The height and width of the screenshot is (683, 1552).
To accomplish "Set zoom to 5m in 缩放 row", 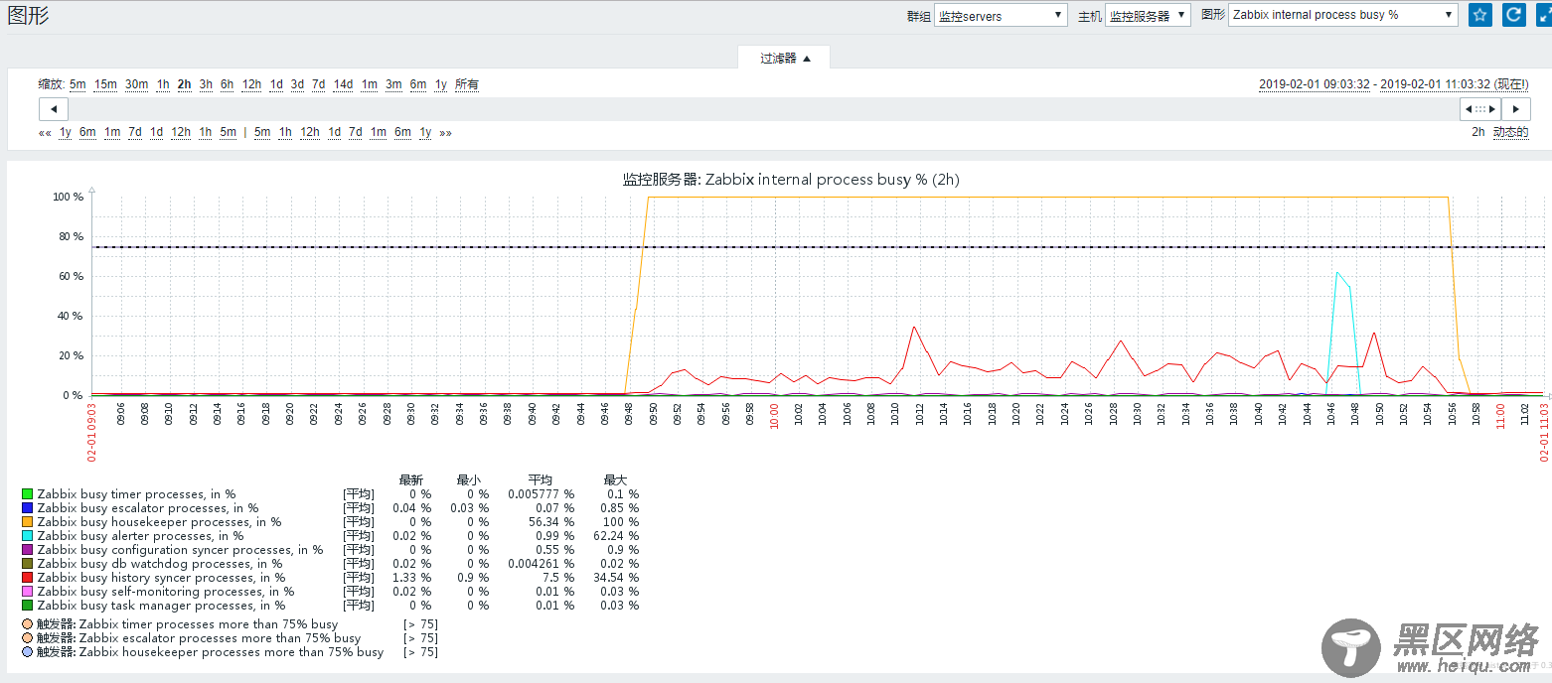I will click(78, 84).
